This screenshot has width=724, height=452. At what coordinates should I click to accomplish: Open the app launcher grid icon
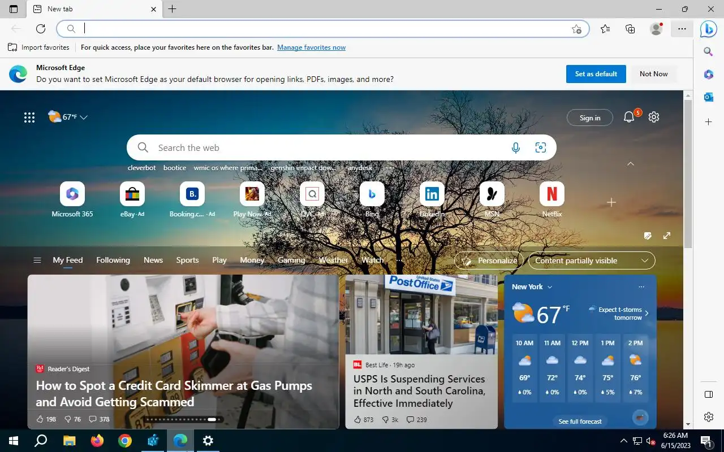[x=29, y=117]
